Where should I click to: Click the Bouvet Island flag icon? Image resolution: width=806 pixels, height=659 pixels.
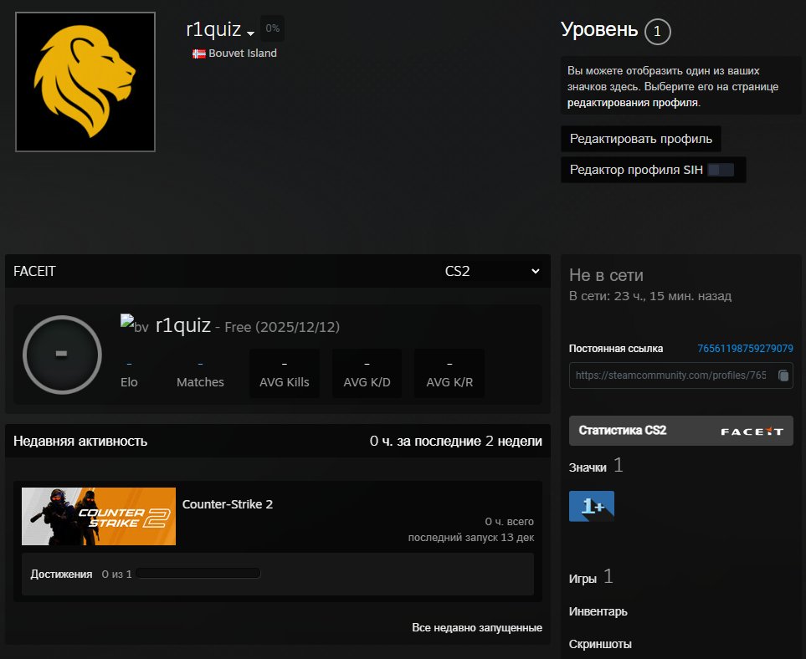point(198,53)
